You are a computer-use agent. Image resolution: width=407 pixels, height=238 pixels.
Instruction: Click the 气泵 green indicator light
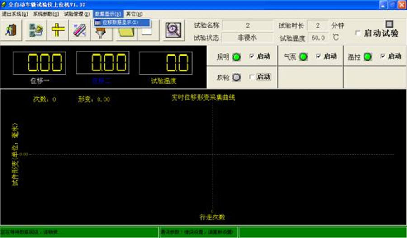coord(303,57)
